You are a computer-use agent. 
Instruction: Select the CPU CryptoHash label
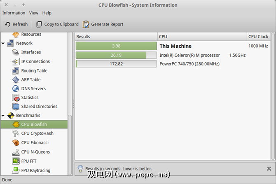[37, 133]
